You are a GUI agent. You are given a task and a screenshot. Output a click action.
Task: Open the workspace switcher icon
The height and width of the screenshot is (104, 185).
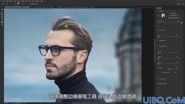pos(179,4)
